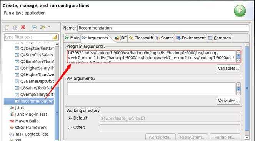Click inside the Program arguments text box
Image resolution: width=255 pixels, height=141 pixels.
[x=152, y=57]
